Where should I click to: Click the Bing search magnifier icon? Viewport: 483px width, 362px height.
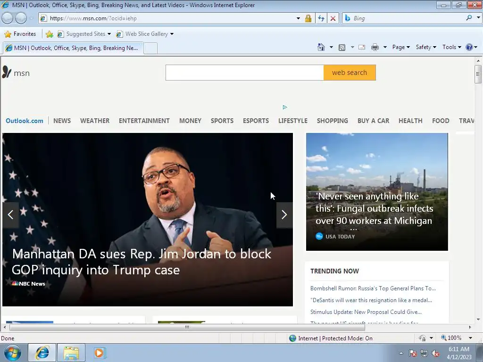click(469, 18)
